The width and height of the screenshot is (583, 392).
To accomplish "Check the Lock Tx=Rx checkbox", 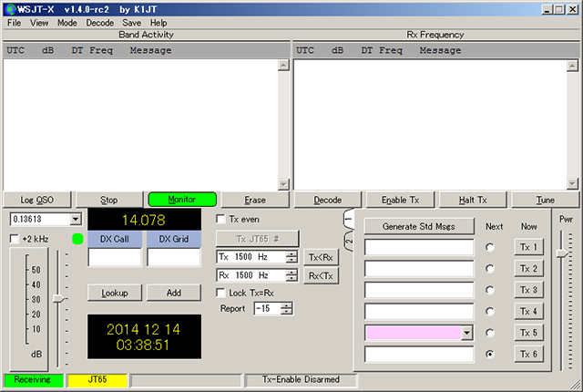I will [x=220, y=293].
